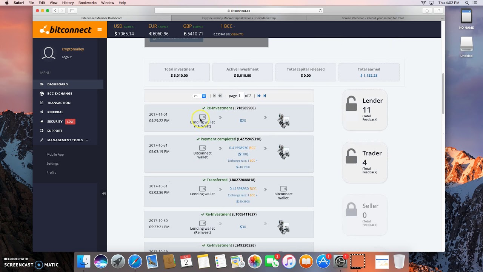Screen dimensions: 483x272
Task: Switch to the Screen Recorder tab
Action: click(373, 18)
